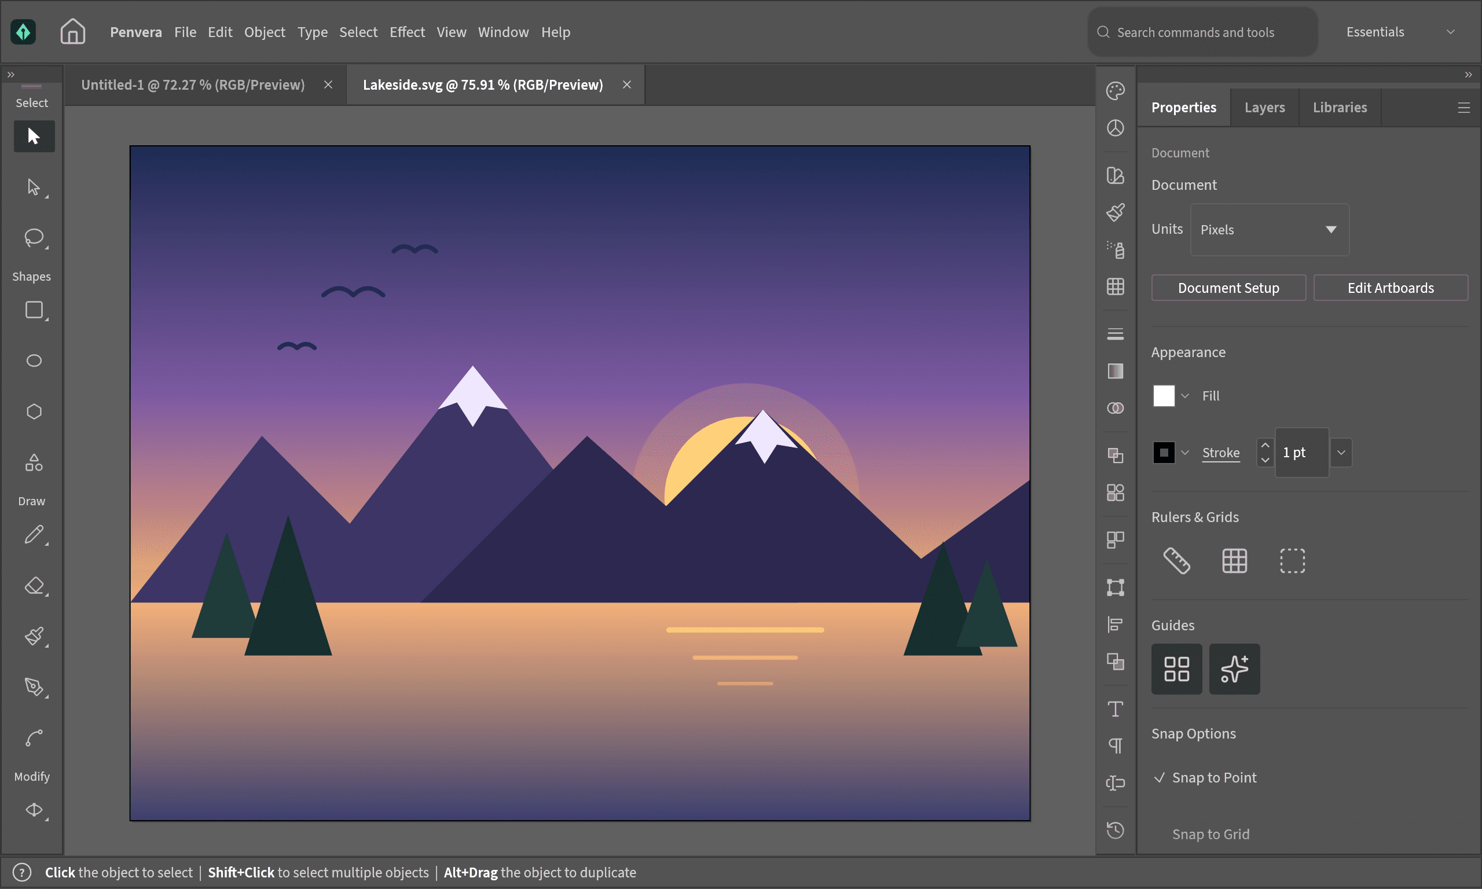
Task: Toggle transparency grid dashed-square icon
Action: (1293, 561)
